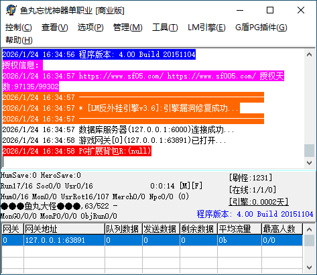Open the LM引擎(E) menu
The width and height of the screenshot is (317, 275).
coord(206,27)
